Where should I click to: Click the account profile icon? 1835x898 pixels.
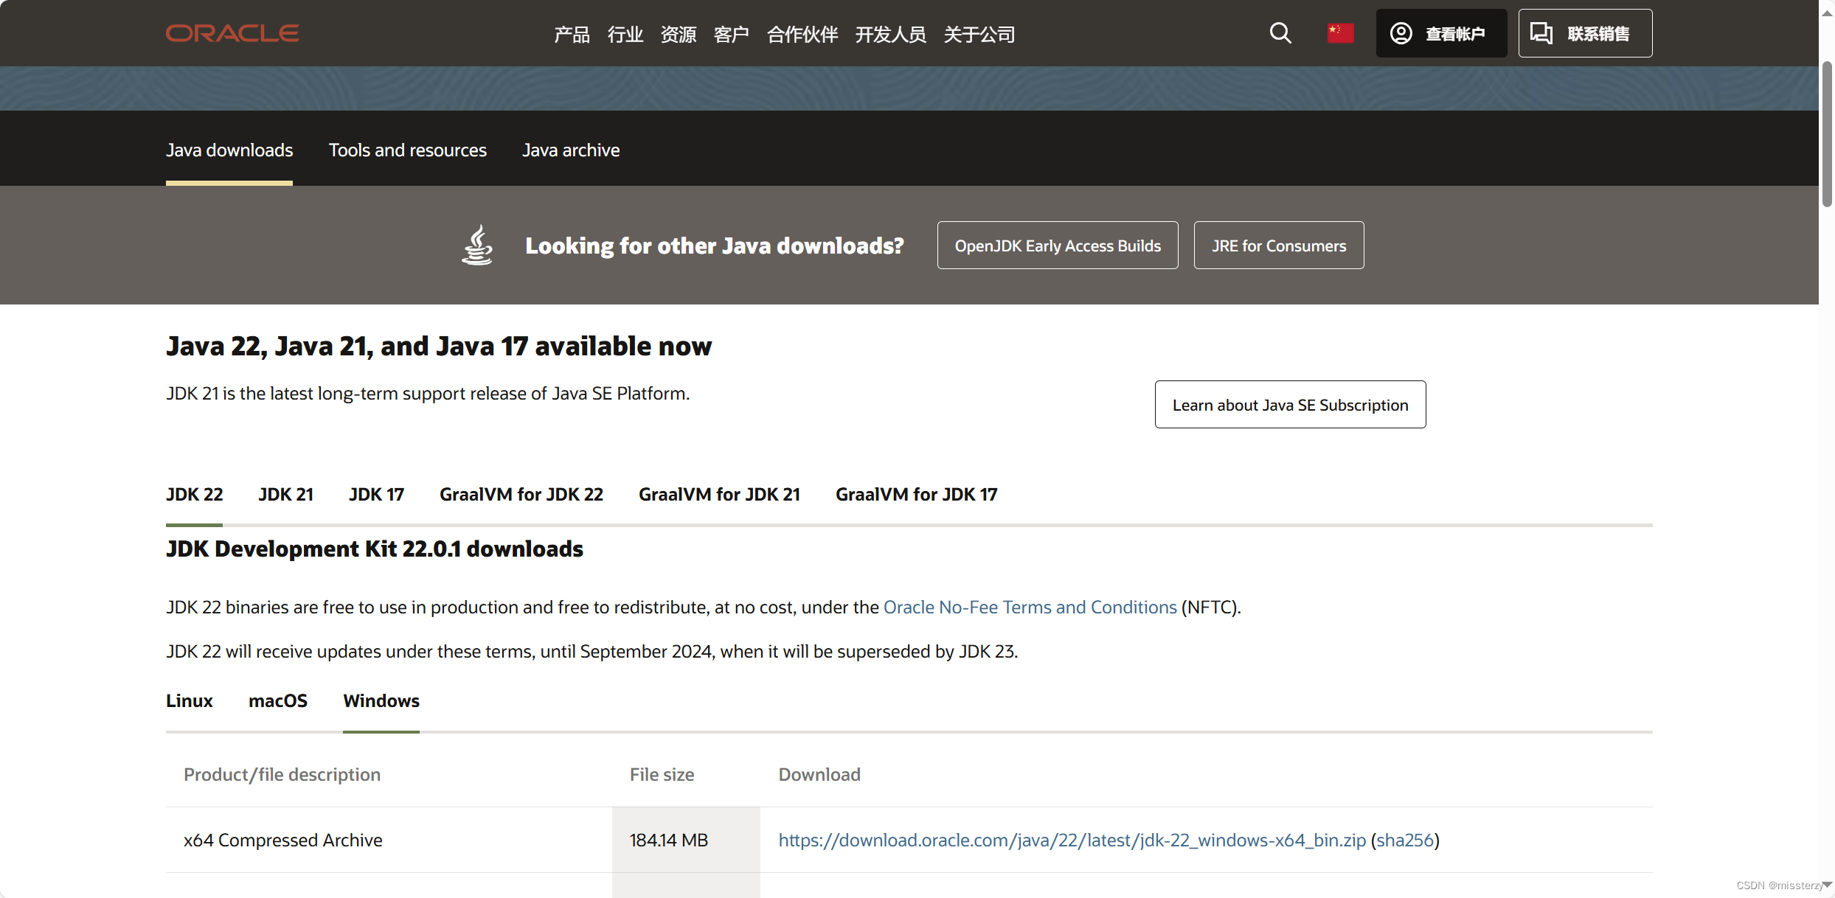1401,33
